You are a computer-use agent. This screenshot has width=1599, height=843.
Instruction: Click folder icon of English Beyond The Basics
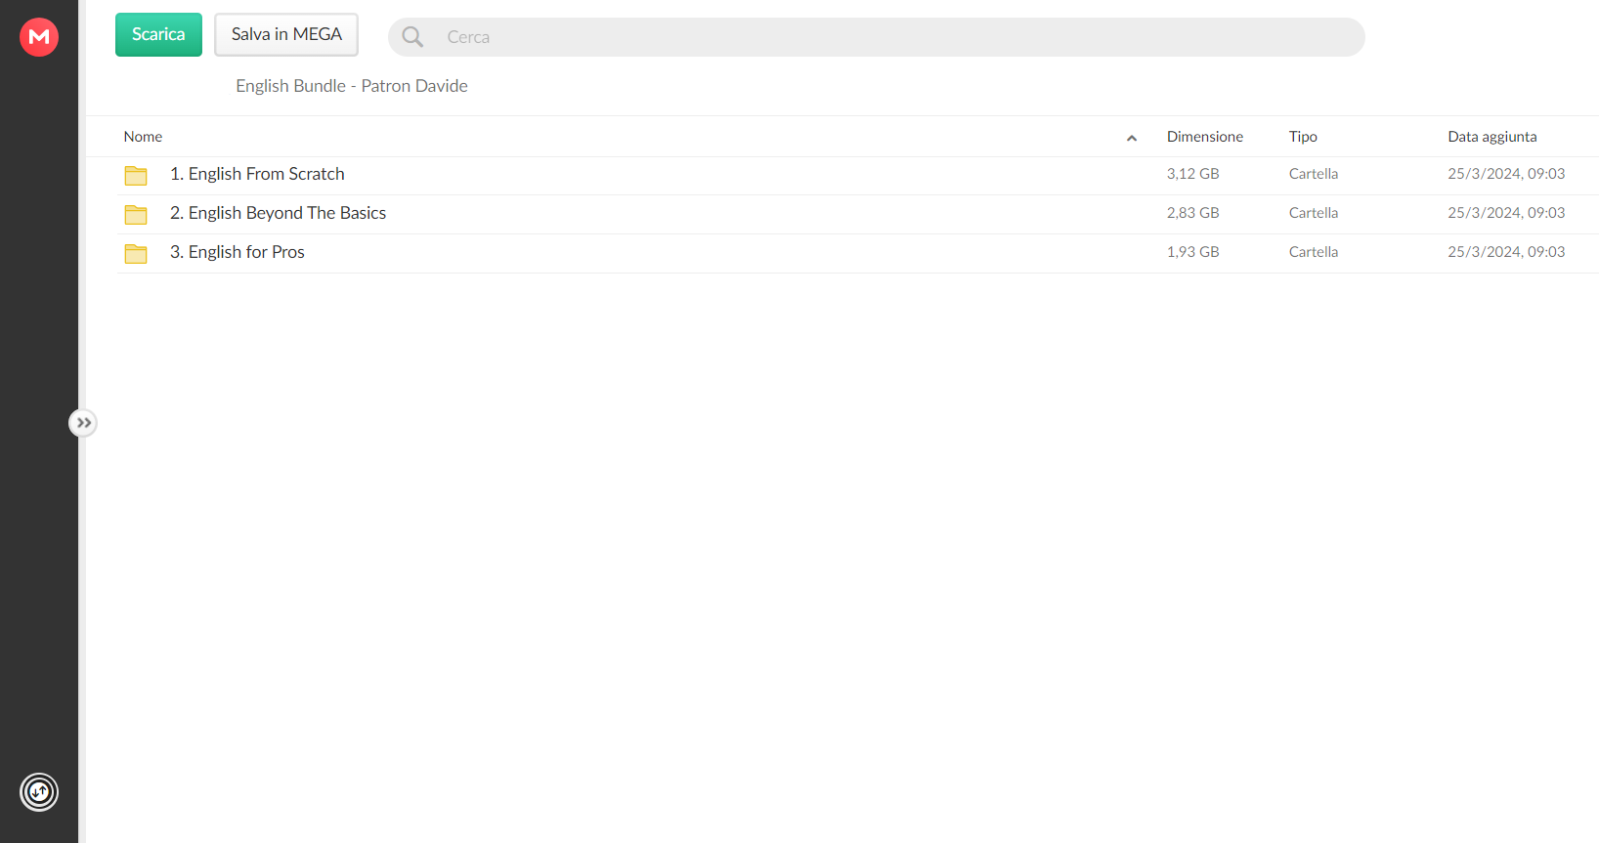pos(136,214)
